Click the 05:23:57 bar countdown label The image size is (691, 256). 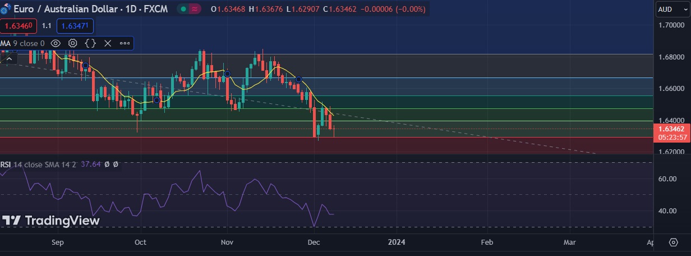672,136
